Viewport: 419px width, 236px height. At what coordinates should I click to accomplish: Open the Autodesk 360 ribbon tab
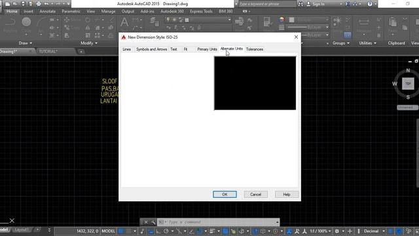point(172,11)
